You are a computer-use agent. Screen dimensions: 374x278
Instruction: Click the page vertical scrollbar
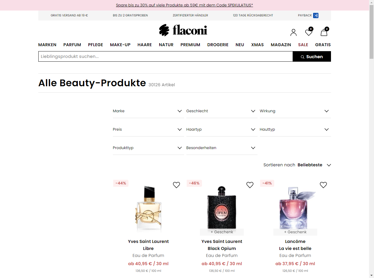pyautogui.click(x=371, y=139)
